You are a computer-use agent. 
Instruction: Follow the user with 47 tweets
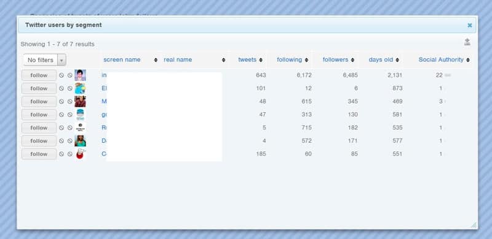[39, 115]
